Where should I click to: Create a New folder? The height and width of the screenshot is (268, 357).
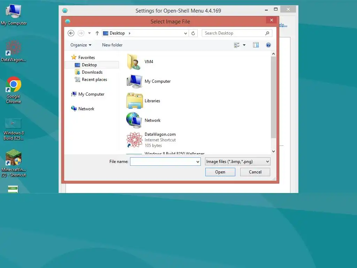pyautogui.click(x=112, y=45)
